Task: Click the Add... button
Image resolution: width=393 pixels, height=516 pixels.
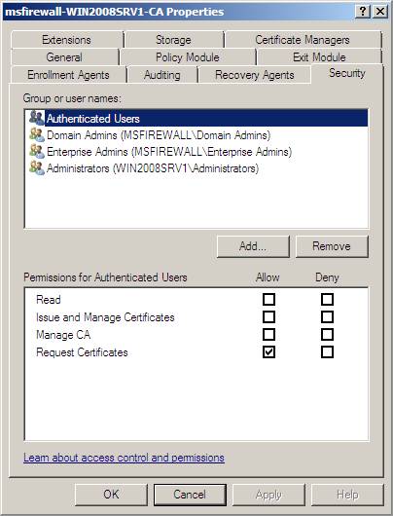Action: pyautogui.click(x=253, y=246)
